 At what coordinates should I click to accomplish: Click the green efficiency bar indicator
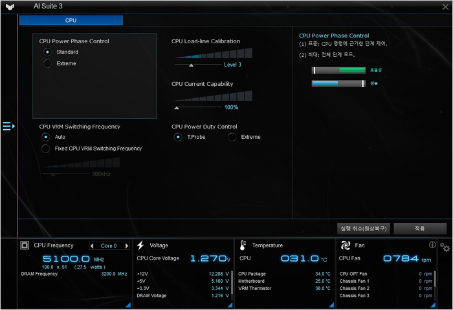pos(338,70)
